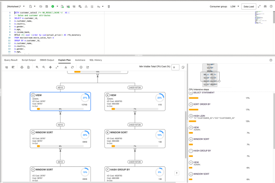275x183 pixels.
Task: Click the run script icon
Action: pyautogui.click(x=62, y=6)
